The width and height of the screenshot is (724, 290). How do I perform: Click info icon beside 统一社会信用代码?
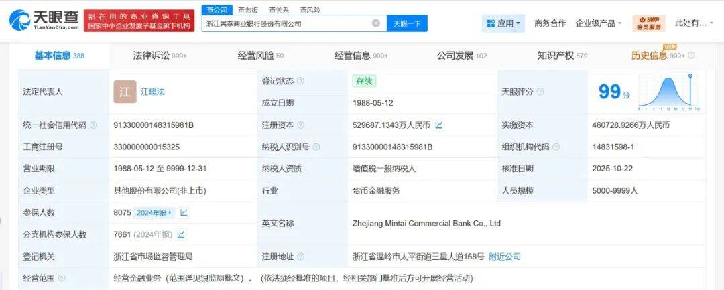93,125
